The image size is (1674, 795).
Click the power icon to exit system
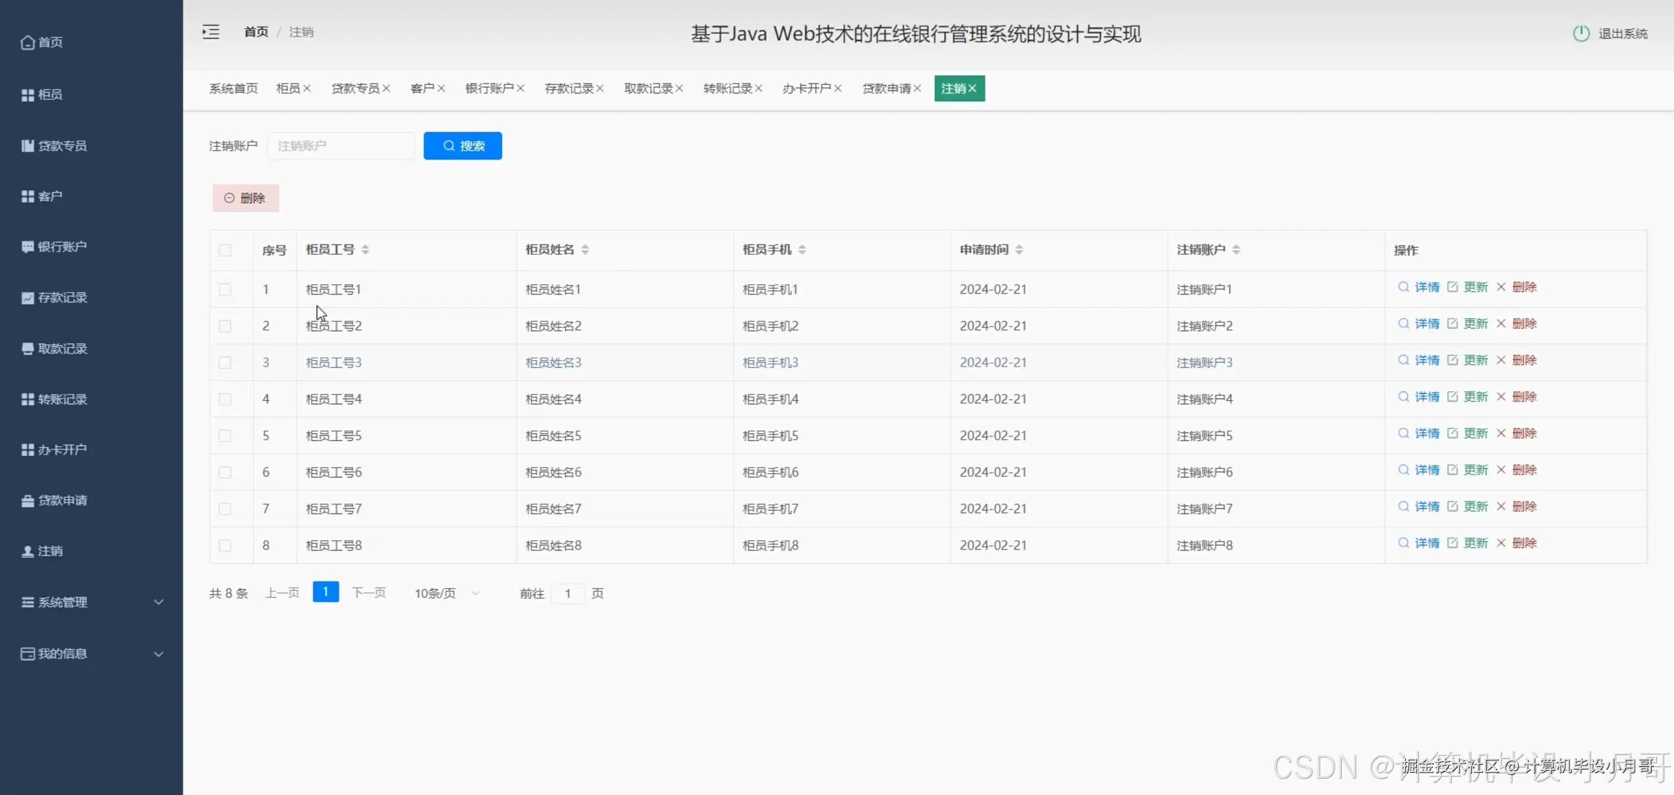pyautogui.click(x=1580, y=33)
